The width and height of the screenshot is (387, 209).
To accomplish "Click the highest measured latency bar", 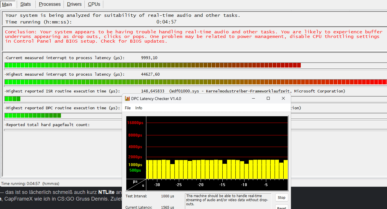I will [195, 82].
